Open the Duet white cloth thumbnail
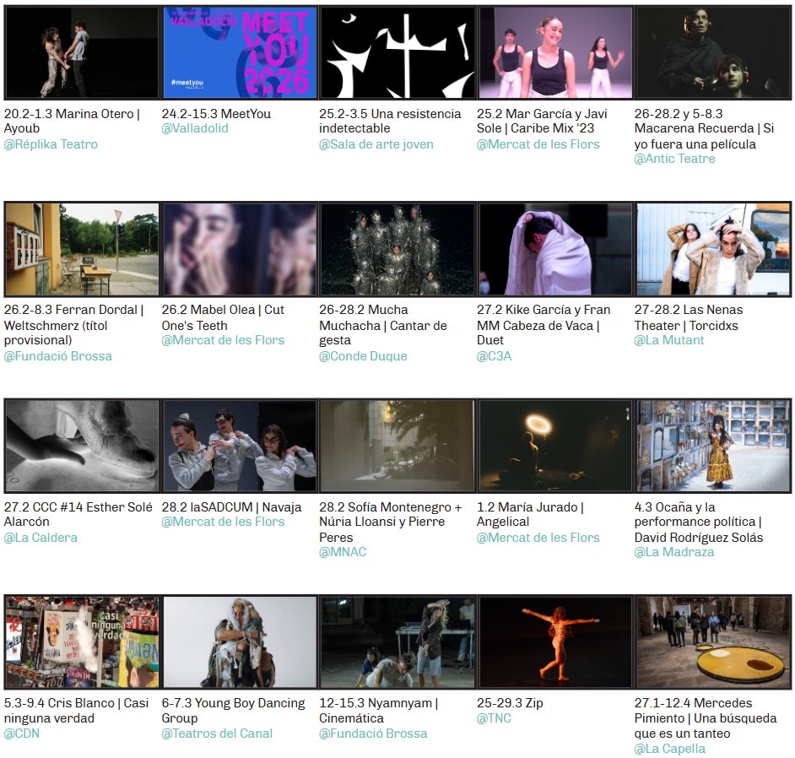This screenshot has width=795, height=758. pos(555,249)
